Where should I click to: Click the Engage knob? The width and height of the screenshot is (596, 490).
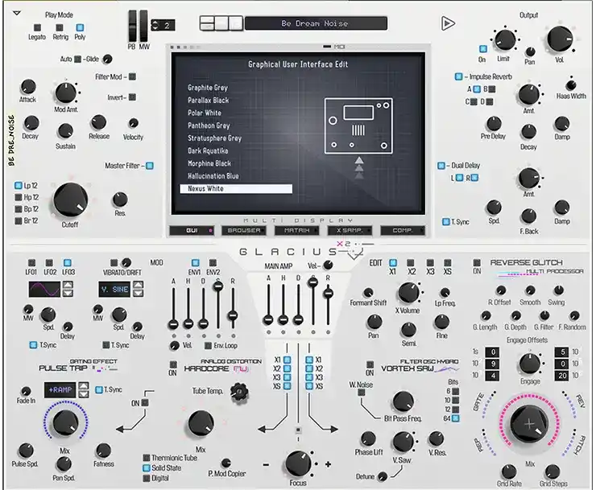pos(529,364)
